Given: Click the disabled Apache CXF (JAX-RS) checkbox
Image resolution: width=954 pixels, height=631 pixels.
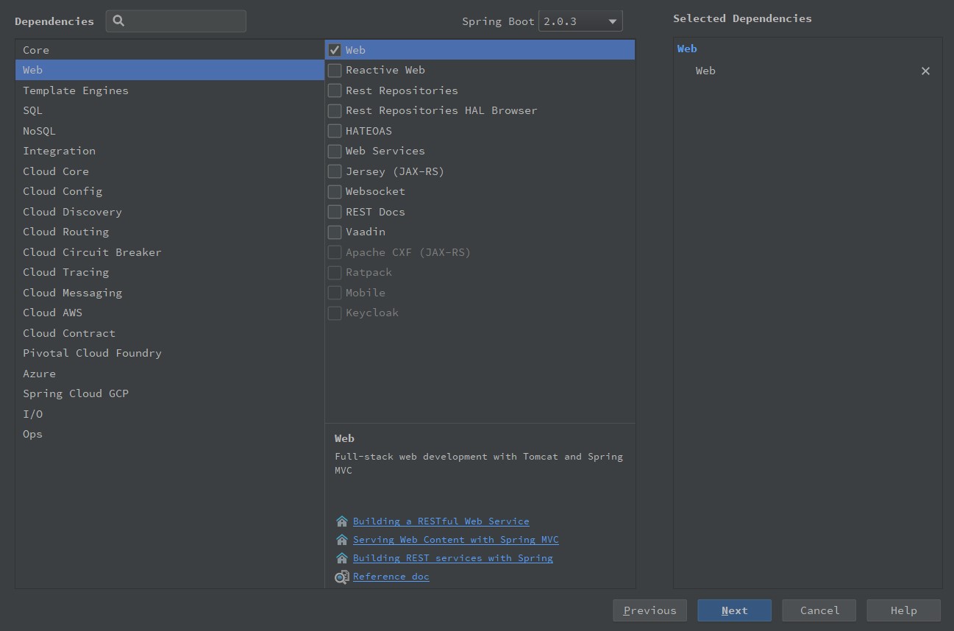Looking at the screenshot, I should (335, 252).
